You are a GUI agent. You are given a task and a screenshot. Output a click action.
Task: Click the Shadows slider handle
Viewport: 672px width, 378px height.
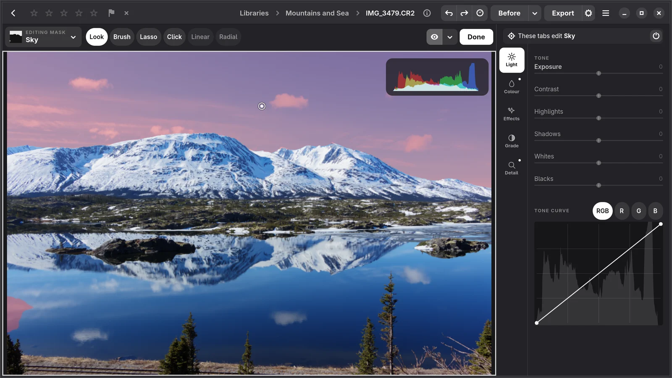(598, 141)
